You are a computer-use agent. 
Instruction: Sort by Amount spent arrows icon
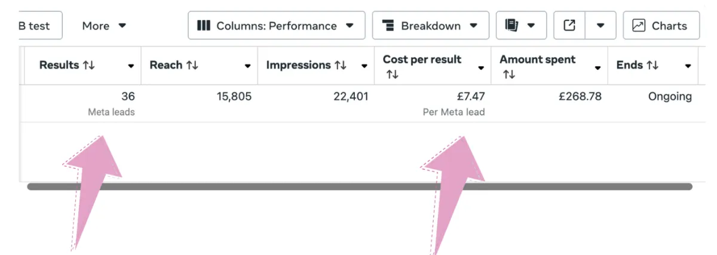coord(508,74)
